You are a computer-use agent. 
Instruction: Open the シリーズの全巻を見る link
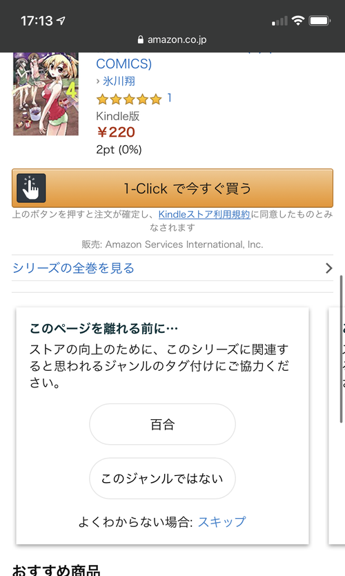[73, 268]
